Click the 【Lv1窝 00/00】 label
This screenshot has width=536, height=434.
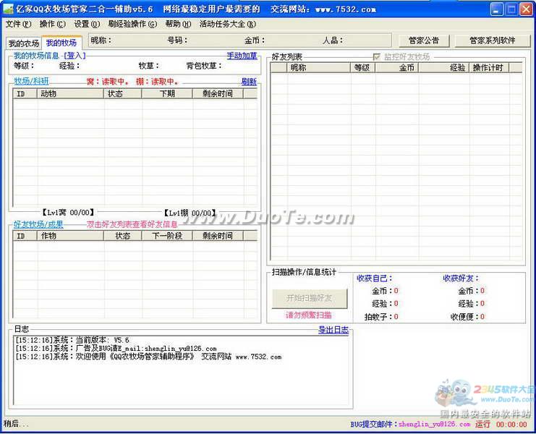click(x=68, y=213)
